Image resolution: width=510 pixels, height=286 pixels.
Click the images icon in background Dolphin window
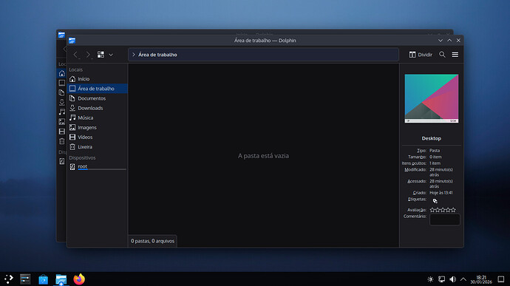[62, 122]
